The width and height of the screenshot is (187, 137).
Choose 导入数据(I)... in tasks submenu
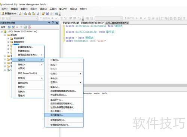coord(64,111)
